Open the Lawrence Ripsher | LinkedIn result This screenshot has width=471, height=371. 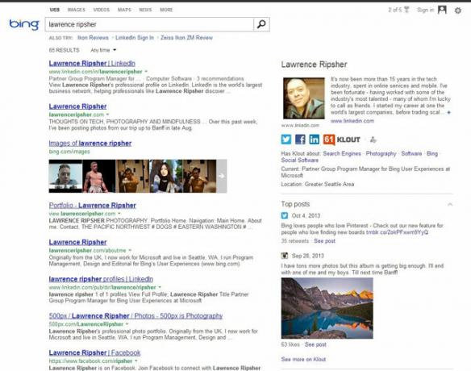coord(92,64)
